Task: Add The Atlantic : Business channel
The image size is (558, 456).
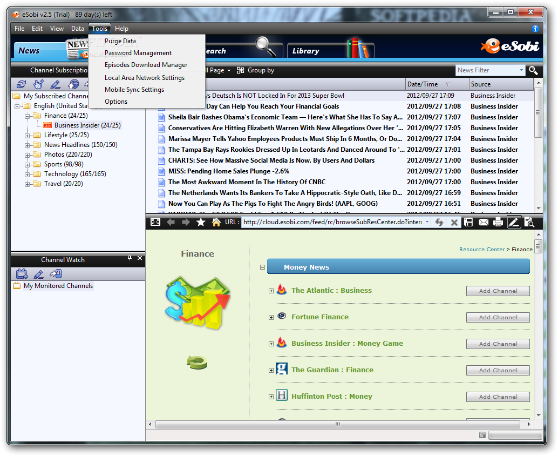Action: (x=498, y=291)
